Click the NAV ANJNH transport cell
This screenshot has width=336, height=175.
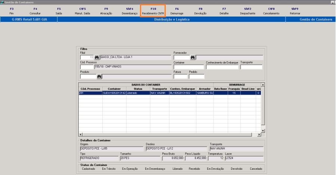[159, 93]
